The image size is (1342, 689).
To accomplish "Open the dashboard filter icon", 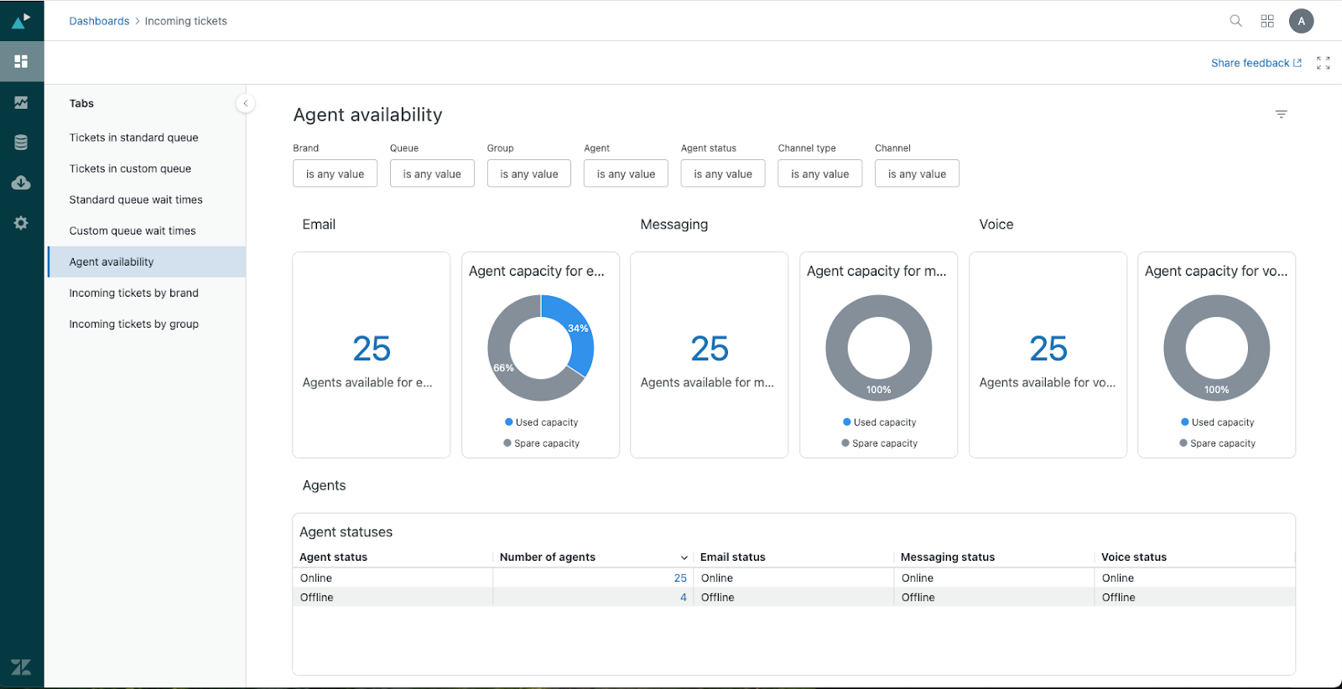I will coord(1281,114).
